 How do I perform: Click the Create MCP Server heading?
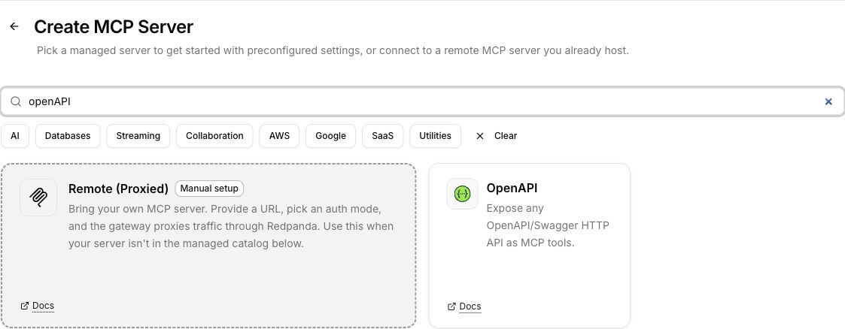tap(114, 26)
